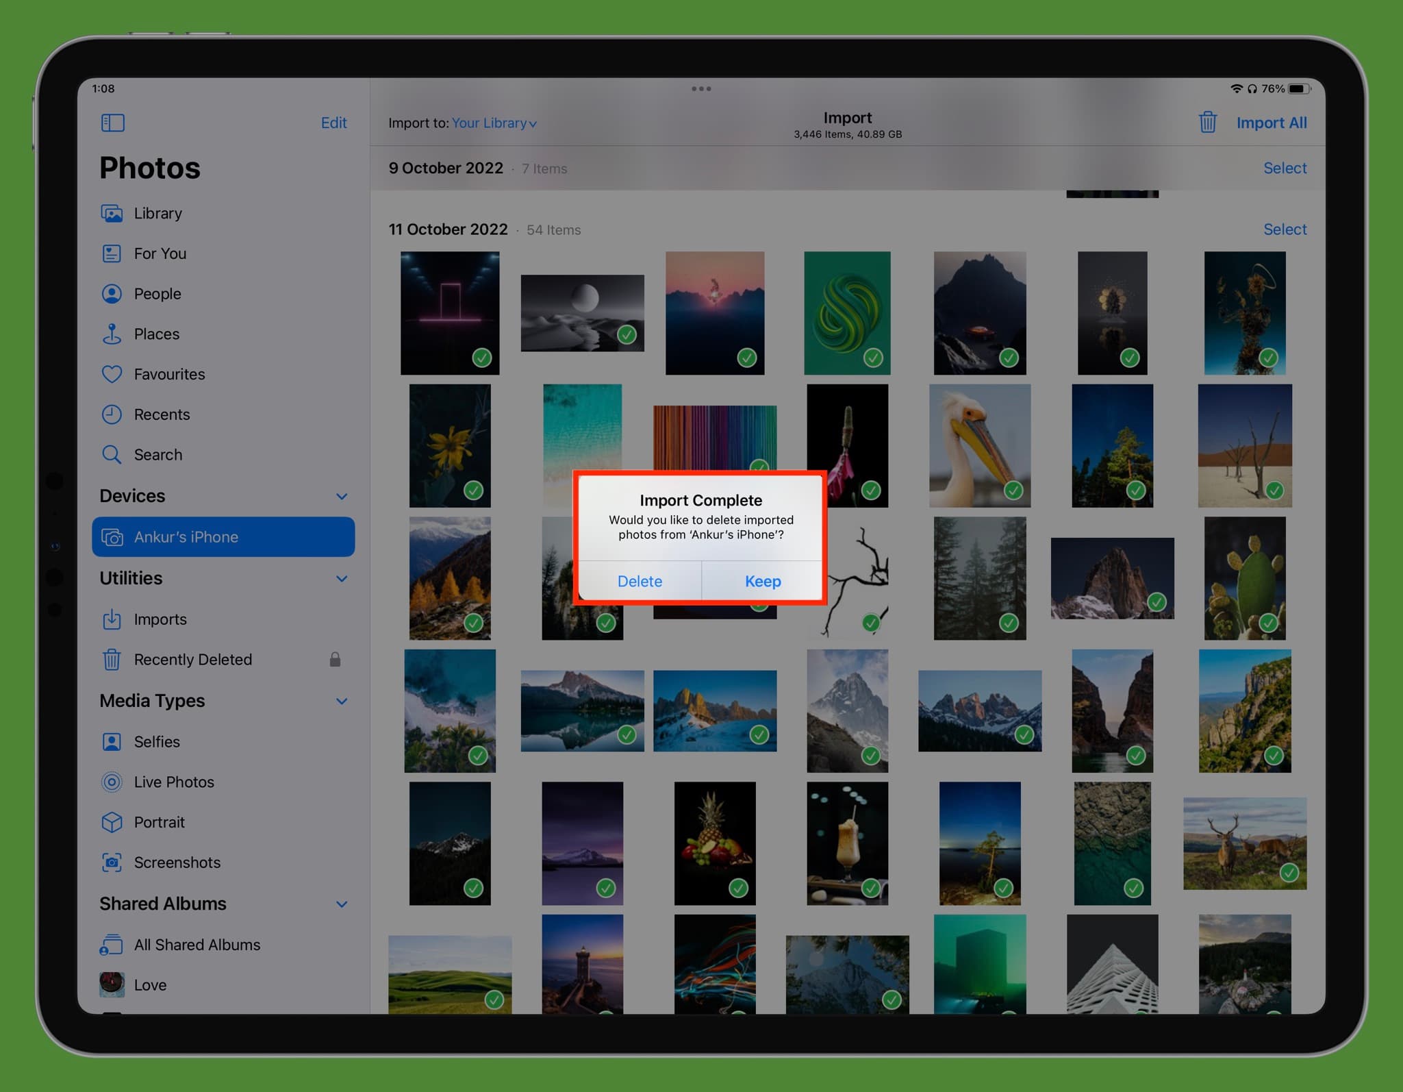The image size is (1403, 1092).
Task: Open the pink sunset mountain thumbnail
Action: tap(714, 312)
